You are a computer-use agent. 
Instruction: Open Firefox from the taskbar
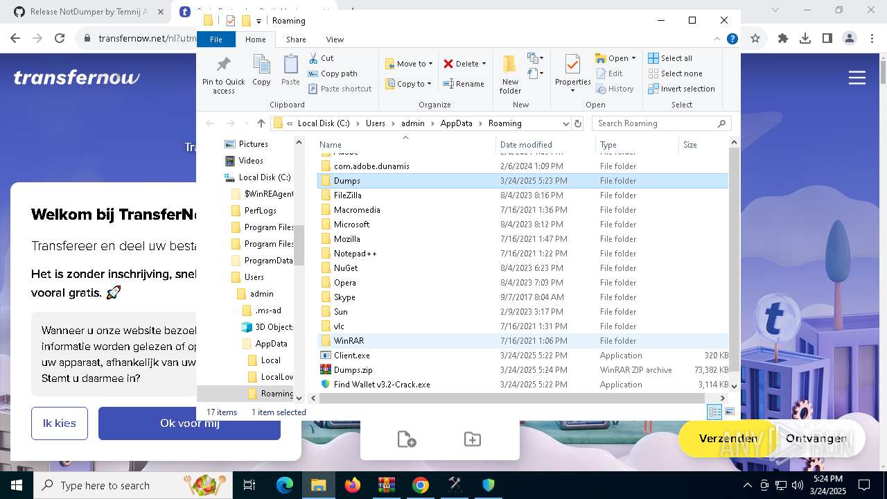click(x=353, y=485)
